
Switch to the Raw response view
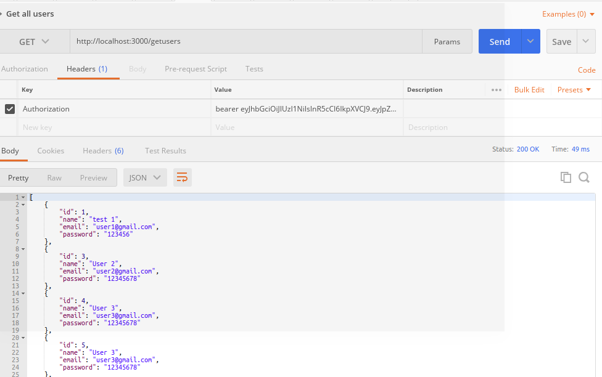point(55,177)
